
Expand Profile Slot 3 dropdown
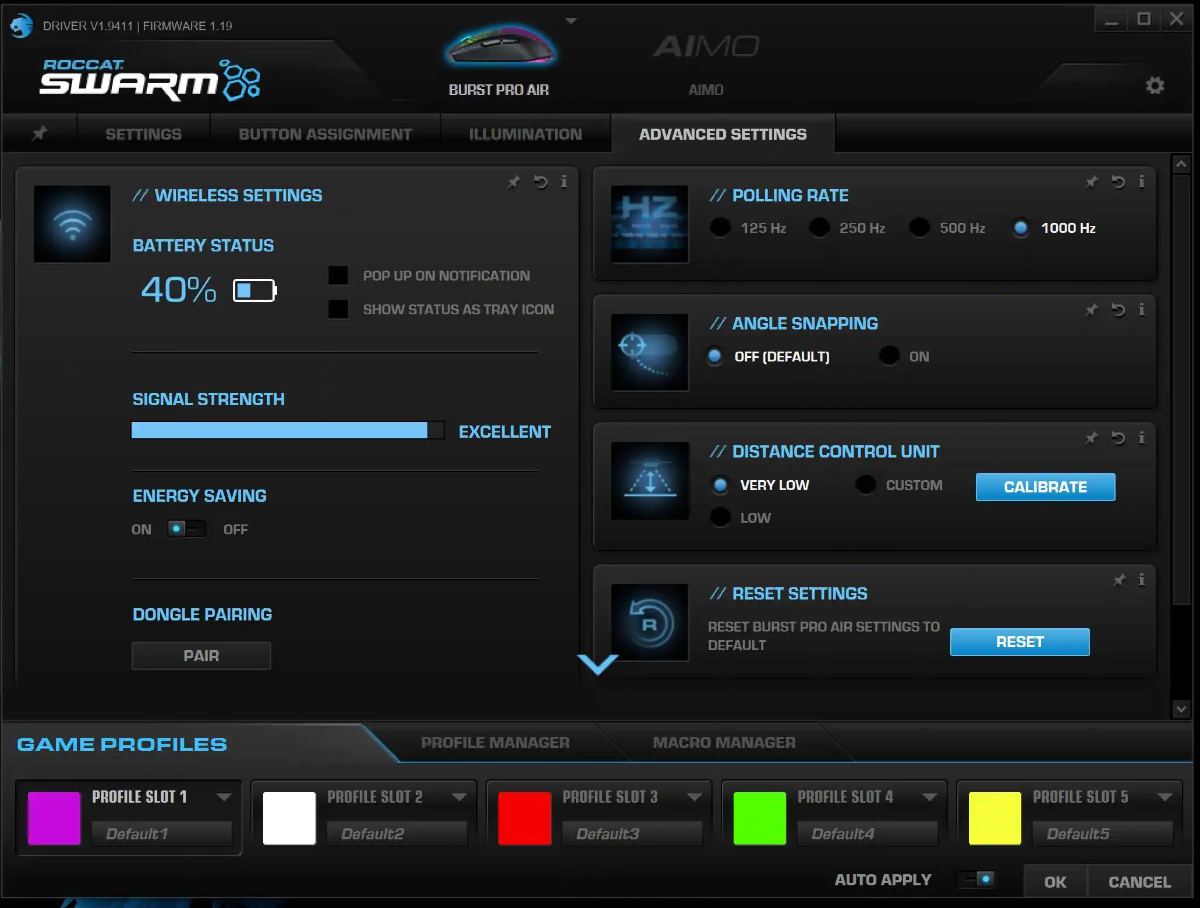tap(694, 797)
